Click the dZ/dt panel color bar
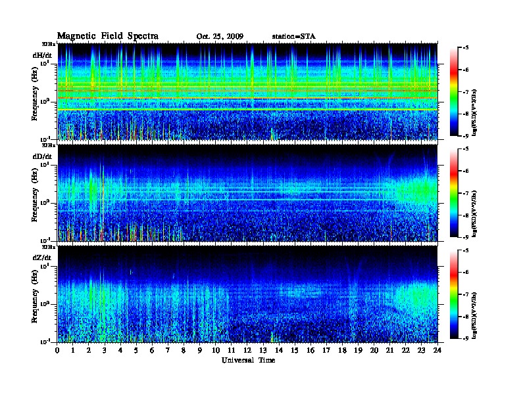Screen dimensions: 521x402 [454, 294]
